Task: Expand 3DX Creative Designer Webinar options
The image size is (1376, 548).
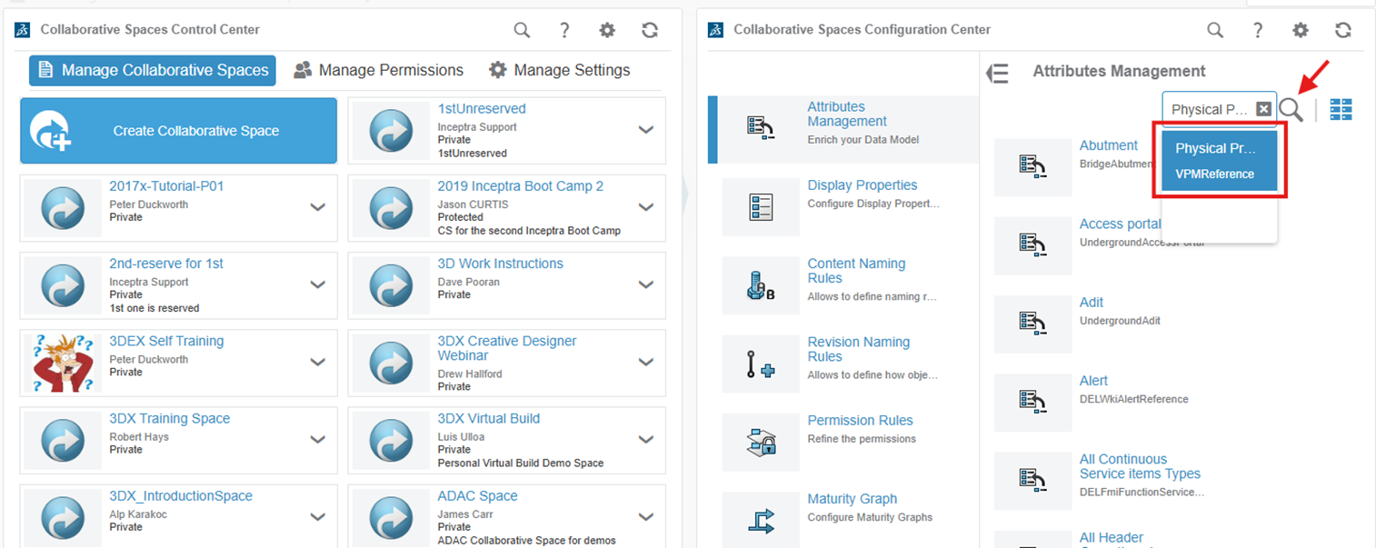Action: click(646, 362)
